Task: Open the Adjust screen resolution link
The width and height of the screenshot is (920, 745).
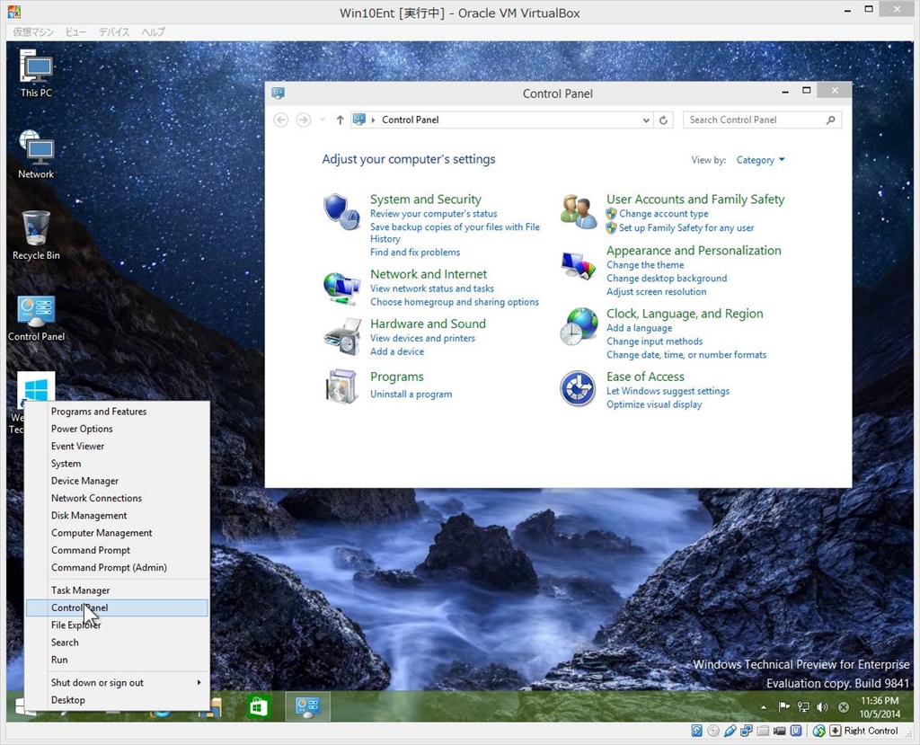Action: click(656, 292)
